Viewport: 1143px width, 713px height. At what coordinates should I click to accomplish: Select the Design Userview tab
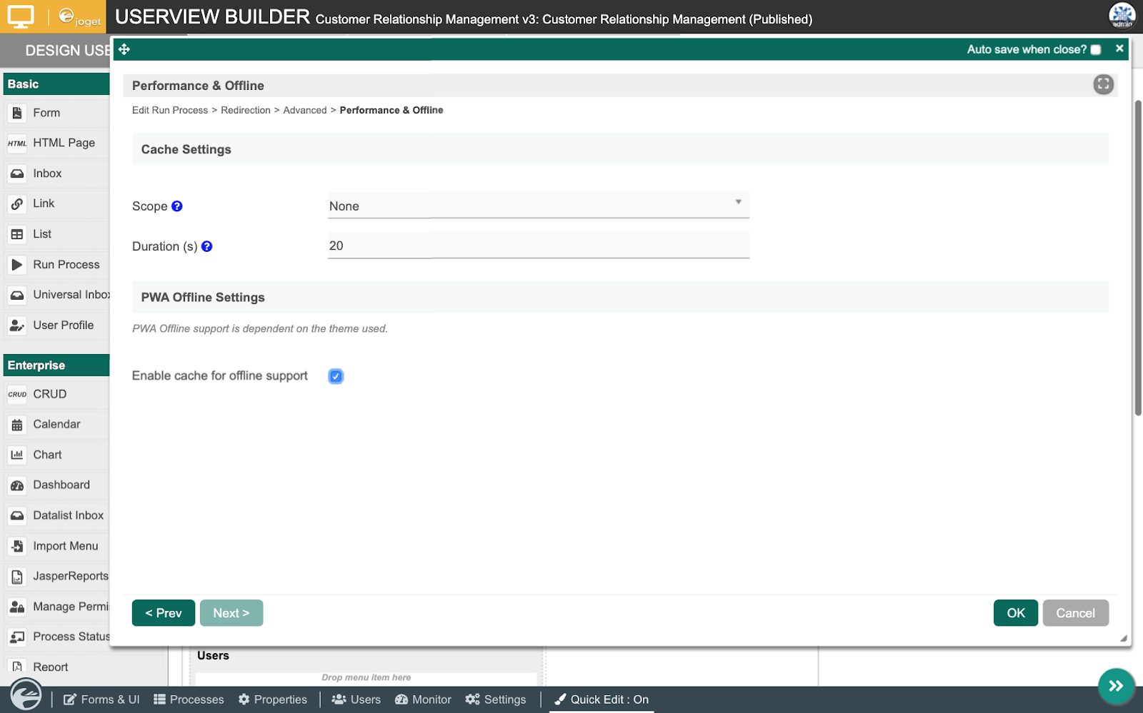69,51
